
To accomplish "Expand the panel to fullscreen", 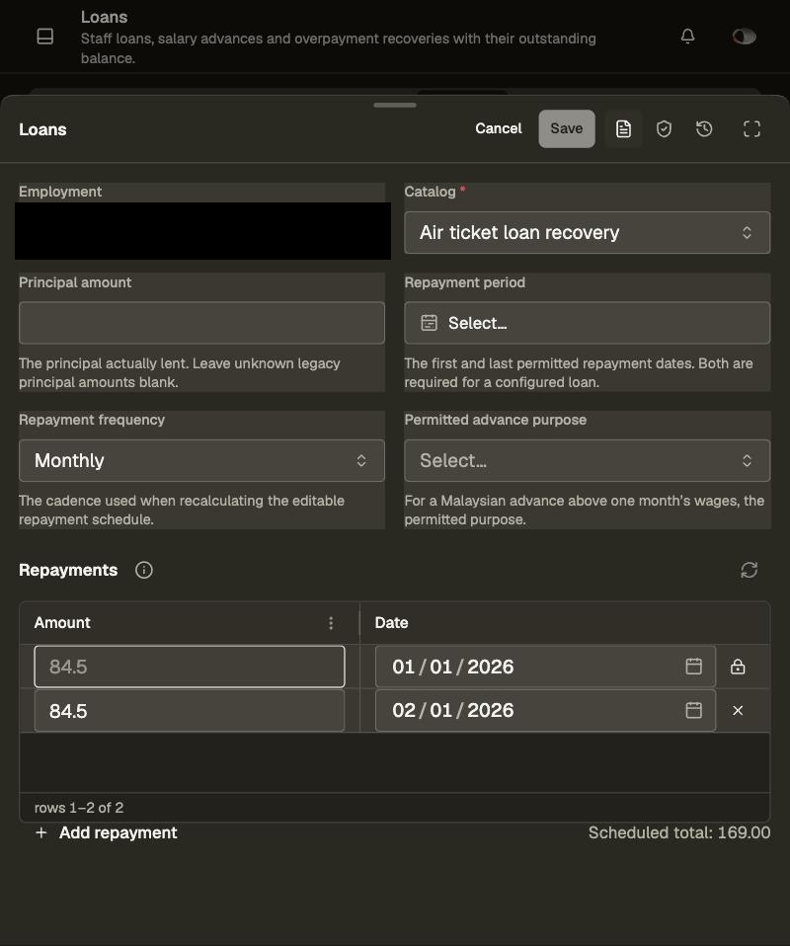I will 751,128.
